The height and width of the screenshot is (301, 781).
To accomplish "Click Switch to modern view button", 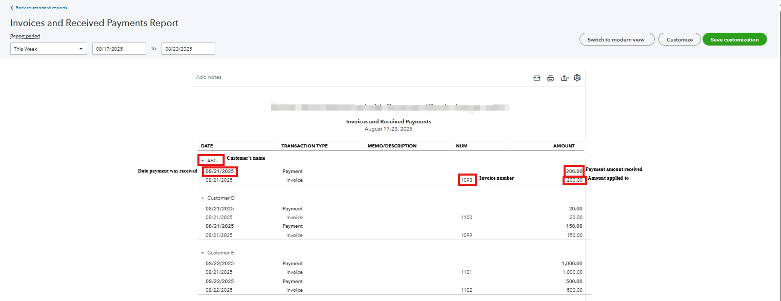I will (616, 39).
